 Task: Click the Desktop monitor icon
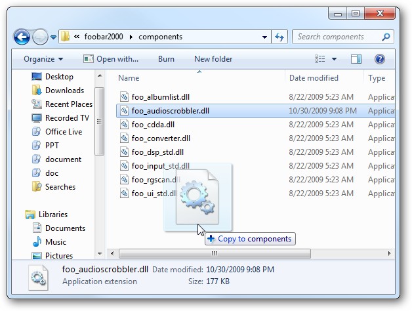tap(37, 77)
